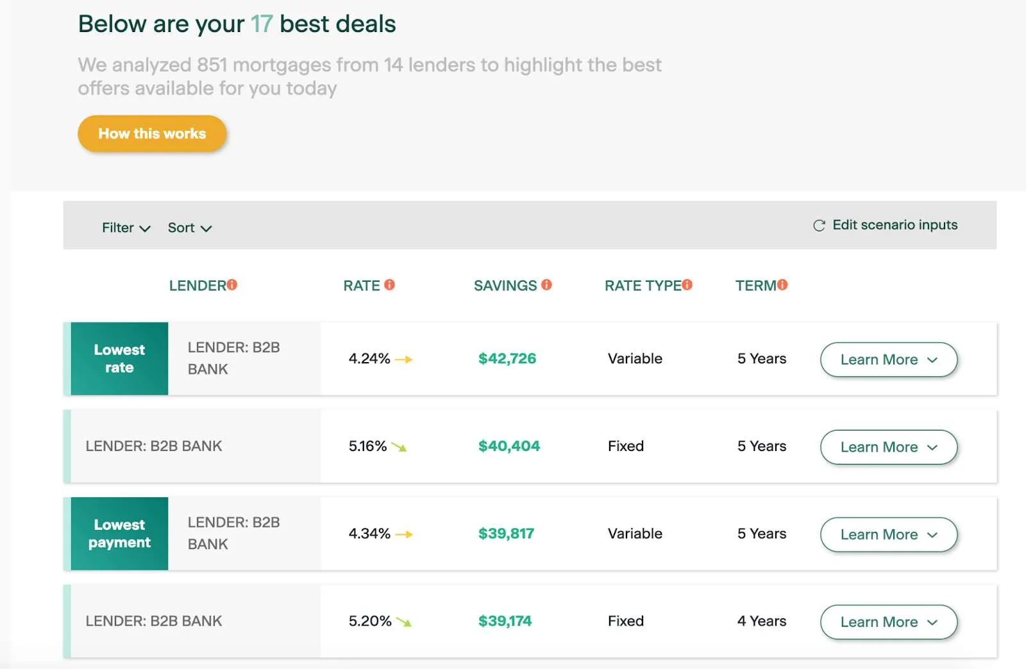Viewport: 1026px width, 669px height.
Task: Expand Learn More for the 5.16% fixed deal
Action: click(888, 447)
